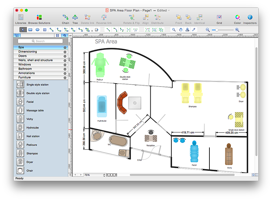The width and height of the screenshot is (272, 200).
Task: Open the Libraries panel button
Action: pyautogui.click(x=21, y=17)
